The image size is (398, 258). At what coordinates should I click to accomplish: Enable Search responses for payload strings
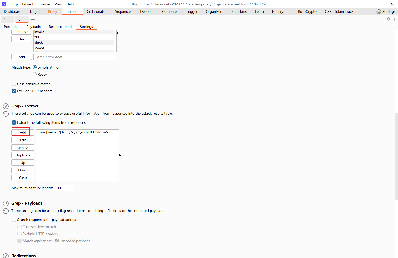[14, 220]
